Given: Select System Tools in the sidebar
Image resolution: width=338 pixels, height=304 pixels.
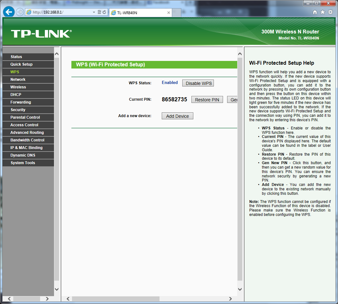Looking at the screenshot, I should pyautogui.click(x=23, y=163).
